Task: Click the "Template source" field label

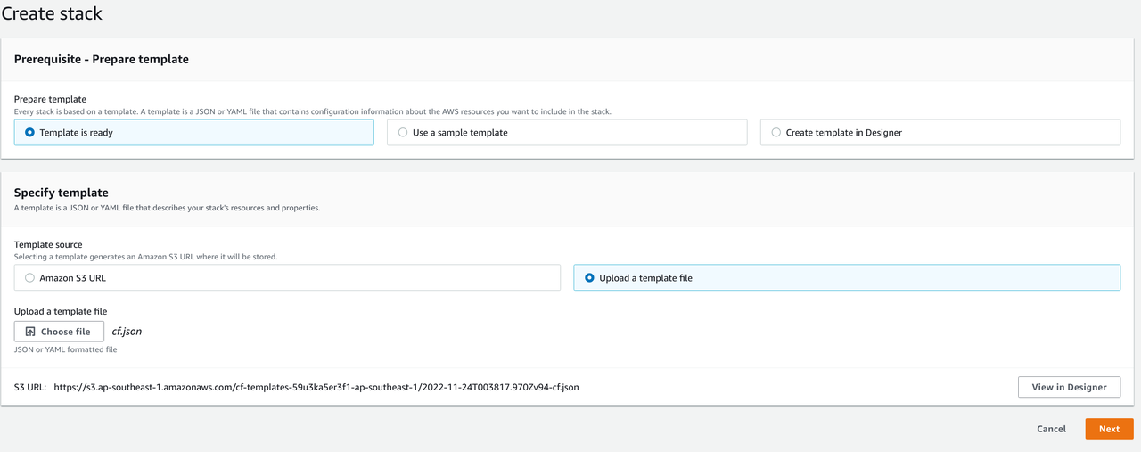Action: tap(48, 244)
